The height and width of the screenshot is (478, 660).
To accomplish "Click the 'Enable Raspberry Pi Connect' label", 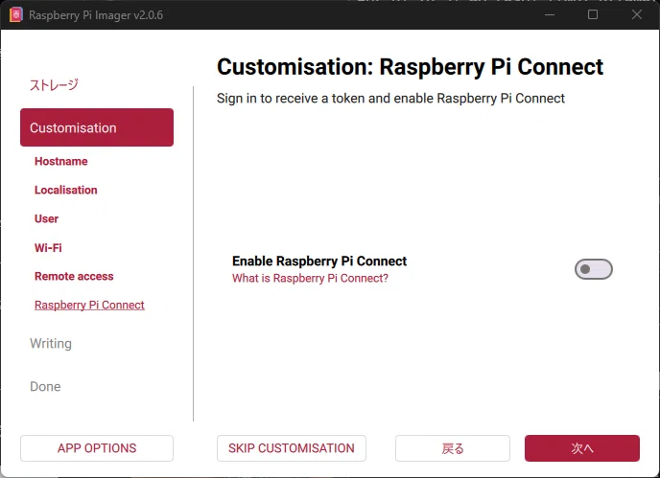I will point(319,262).
